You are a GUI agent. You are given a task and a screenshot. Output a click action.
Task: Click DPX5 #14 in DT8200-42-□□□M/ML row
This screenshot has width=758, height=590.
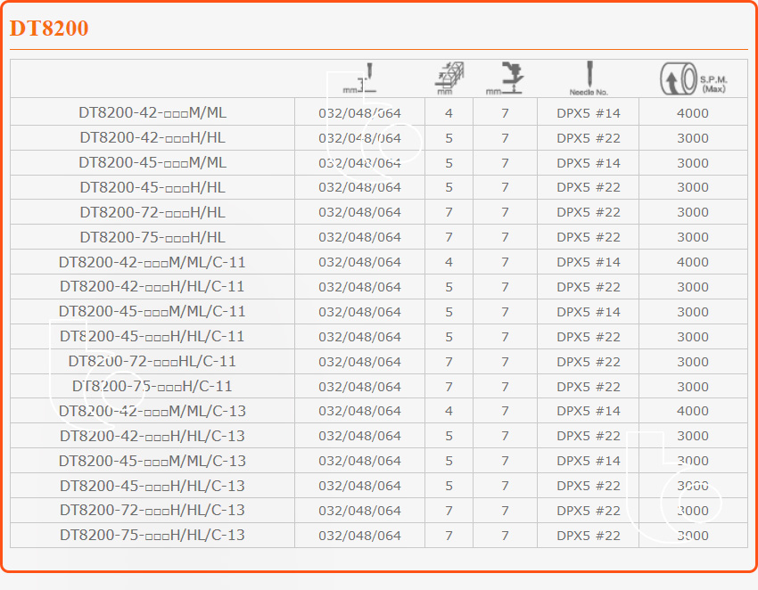coord(589,113)
